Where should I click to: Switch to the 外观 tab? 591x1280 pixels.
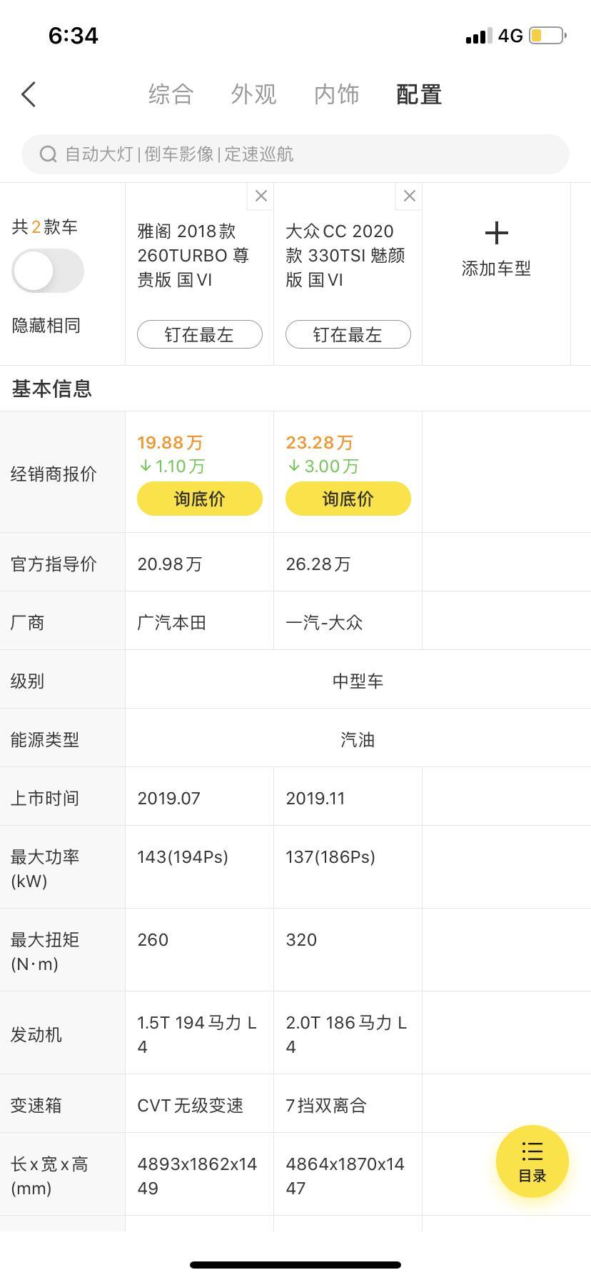(253, 94)
